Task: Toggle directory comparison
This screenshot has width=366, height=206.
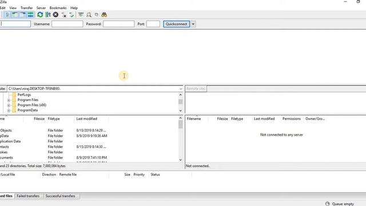Action: click(x=89, y=15)
